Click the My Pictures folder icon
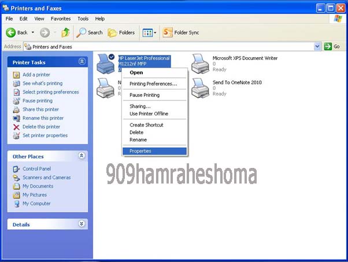This screenshot has width=348, height=262. [x=16, y=195]
